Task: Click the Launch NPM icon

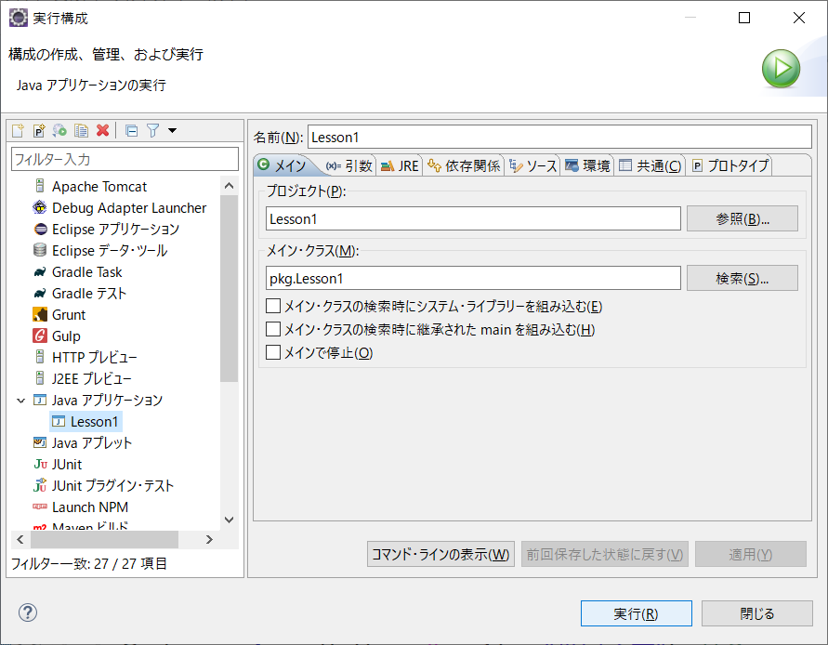Action: point(40,507)
